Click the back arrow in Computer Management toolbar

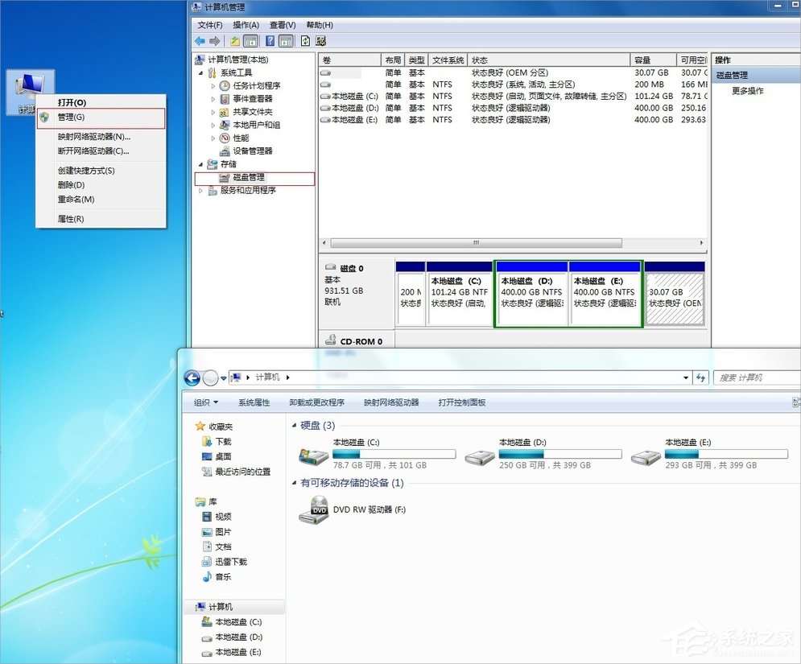[200, 40]
